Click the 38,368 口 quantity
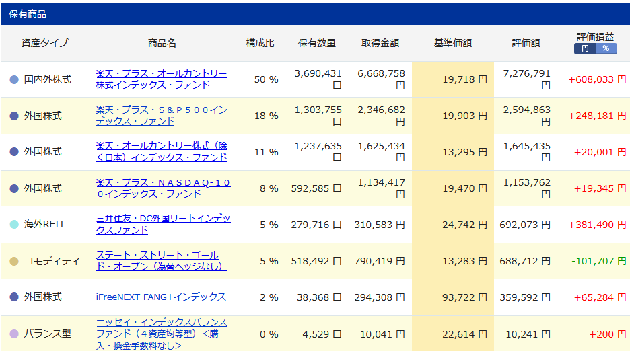This screenshot has width=630, height=351. (x=319, y=297)
